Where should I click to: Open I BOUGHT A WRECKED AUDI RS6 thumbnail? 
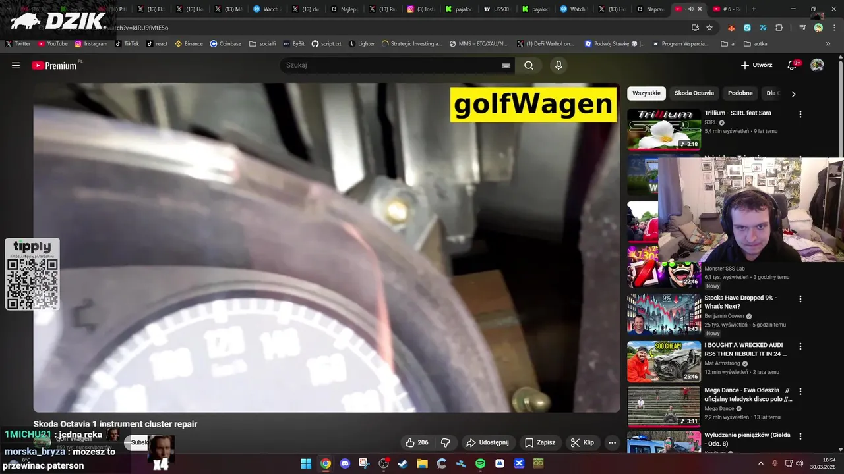click(664, 361)
